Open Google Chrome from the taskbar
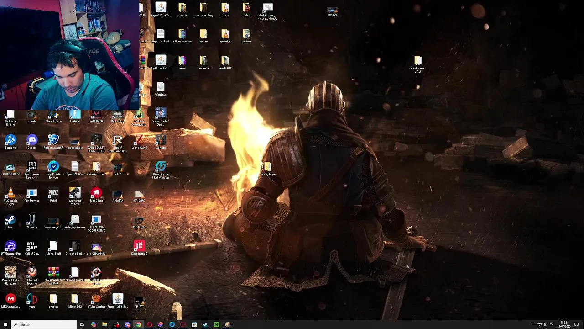 (x=138, y=324)
